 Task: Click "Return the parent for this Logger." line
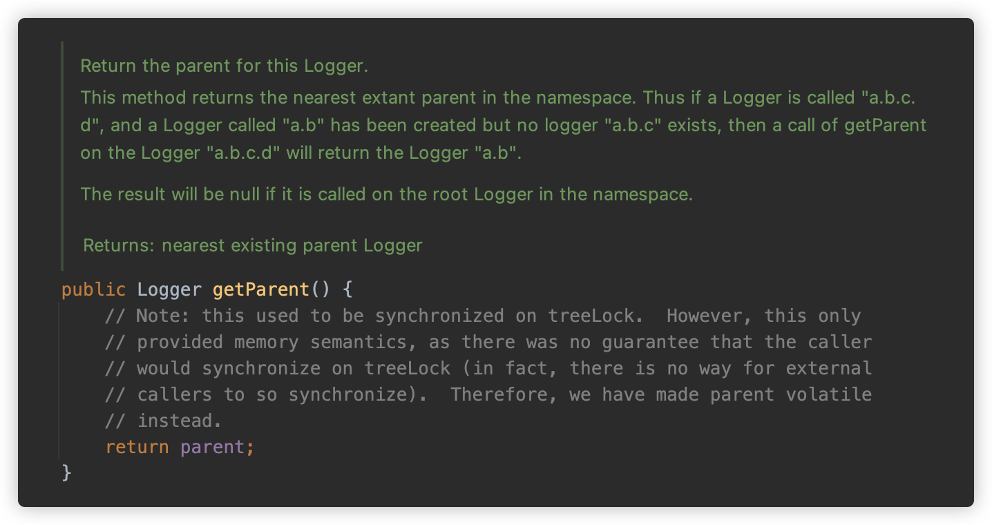[x=225, y=66]
